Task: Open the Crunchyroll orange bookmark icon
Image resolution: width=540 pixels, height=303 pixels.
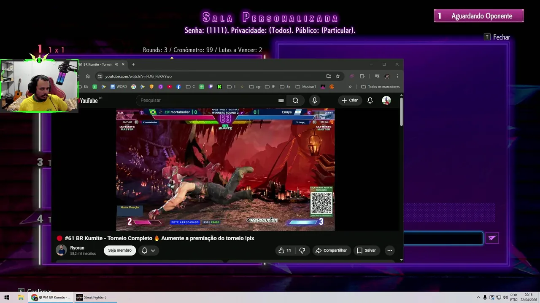Action: point(332,87)
